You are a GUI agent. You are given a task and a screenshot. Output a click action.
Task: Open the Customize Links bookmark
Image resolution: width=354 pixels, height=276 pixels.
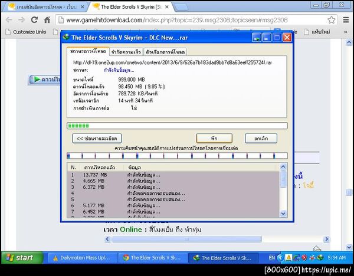(26, 32)
